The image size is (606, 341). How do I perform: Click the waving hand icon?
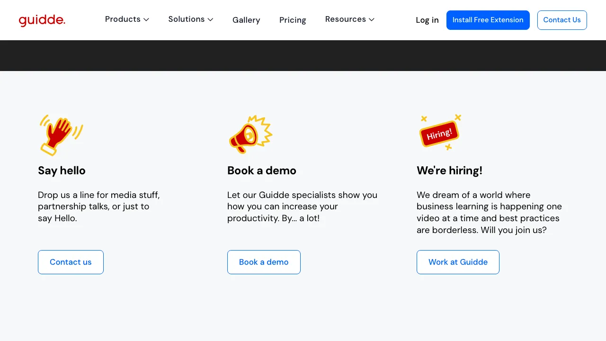coord(61,135)
